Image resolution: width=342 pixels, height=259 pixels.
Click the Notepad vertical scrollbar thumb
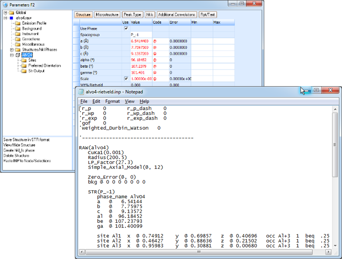click(335, 145)
